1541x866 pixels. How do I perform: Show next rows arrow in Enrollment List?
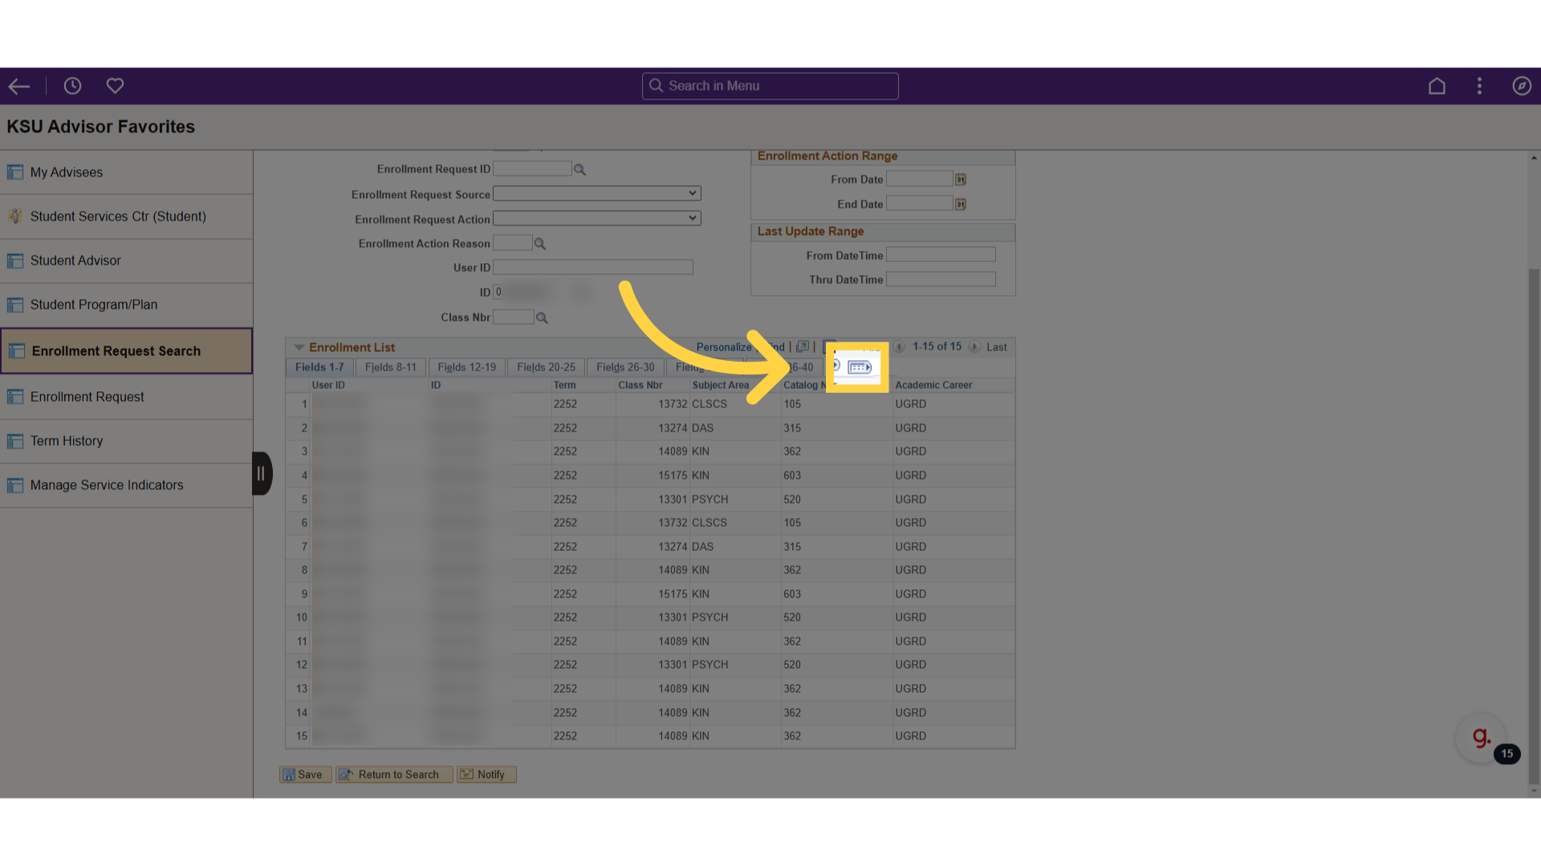coord(974,347)
